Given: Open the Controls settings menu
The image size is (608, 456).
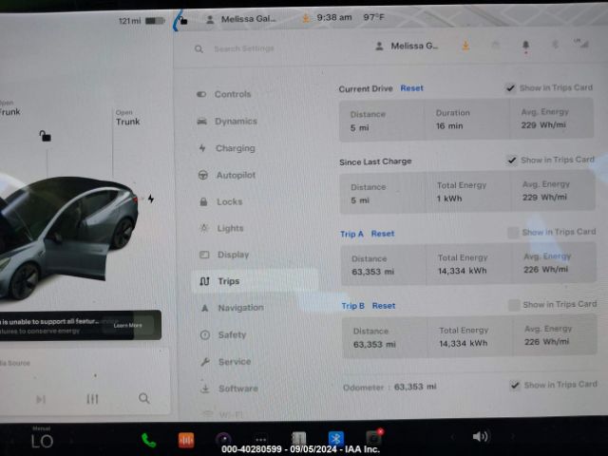Looking at the screenshot, I should pyautogui.click(x=233, y=94).
